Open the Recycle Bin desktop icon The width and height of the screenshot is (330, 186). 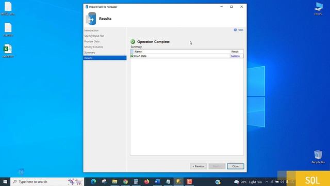point(318,157)
